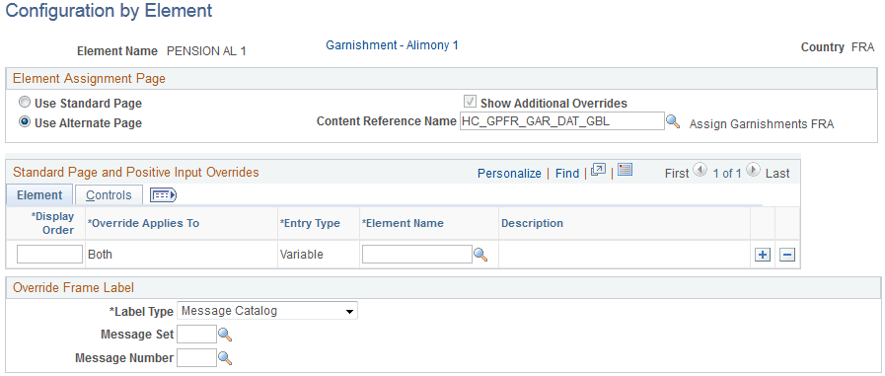Open lookup for Content Reference Name
This screenshot has height=376, width=885.
pyautogui.click(x=673, y=121)
